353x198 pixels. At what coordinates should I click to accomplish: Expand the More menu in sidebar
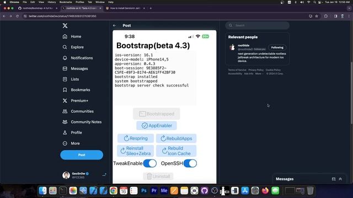[71, 143]
